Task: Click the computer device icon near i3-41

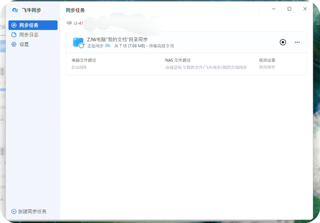Action: (69, 23)
